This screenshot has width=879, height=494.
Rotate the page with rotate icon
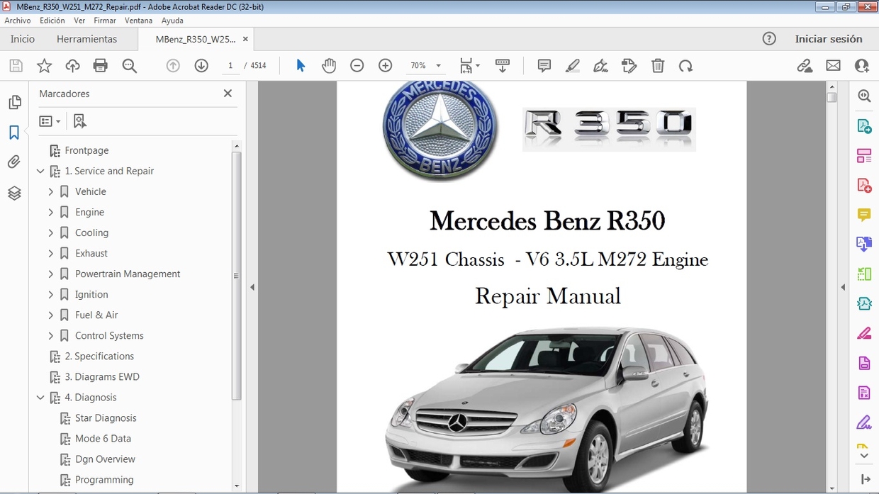[685, 66]
